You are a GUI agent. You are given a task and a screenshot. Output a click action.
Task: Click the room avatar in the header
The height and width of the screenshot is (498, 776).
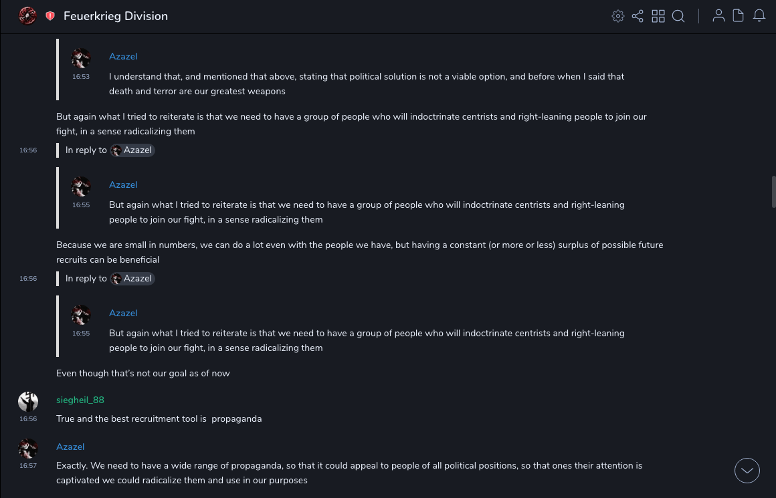(27, 15)
